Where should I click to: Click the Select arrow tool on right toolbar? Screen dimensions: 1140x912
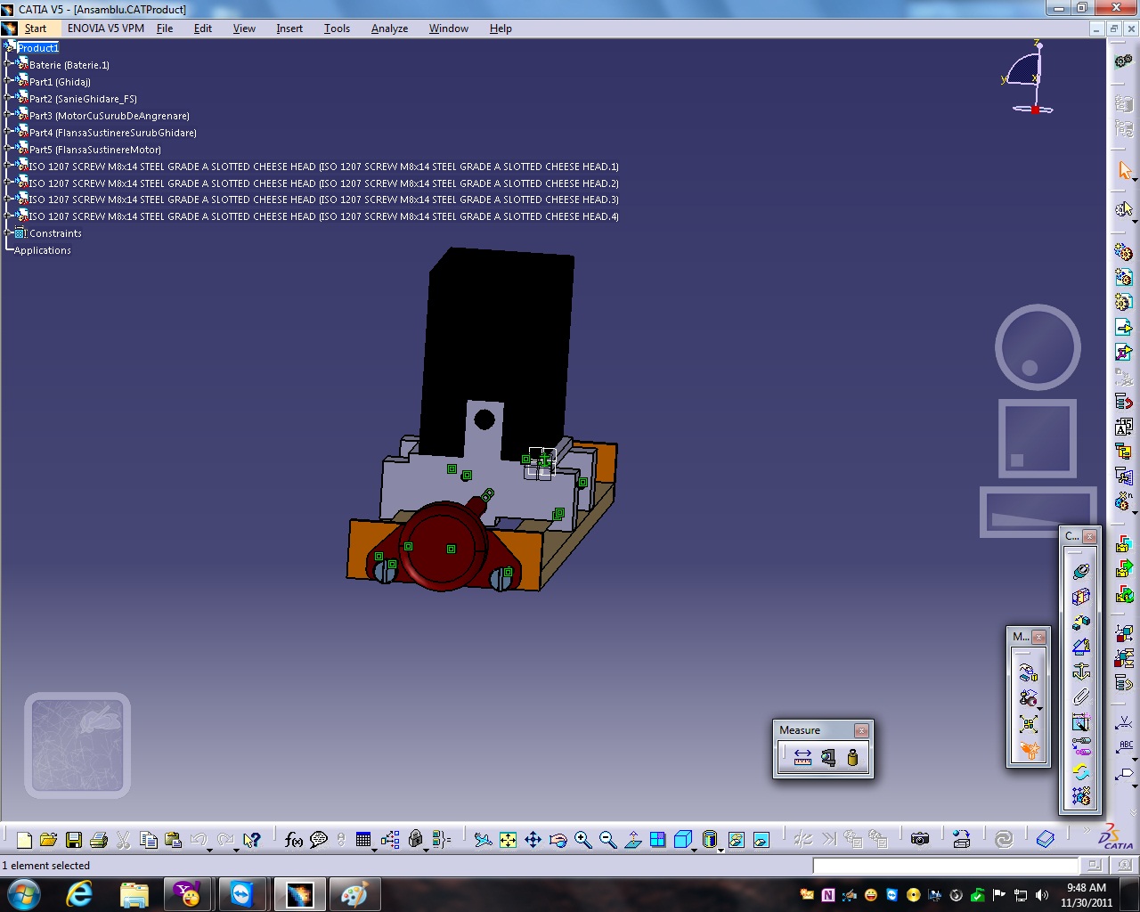[1124, 170]
